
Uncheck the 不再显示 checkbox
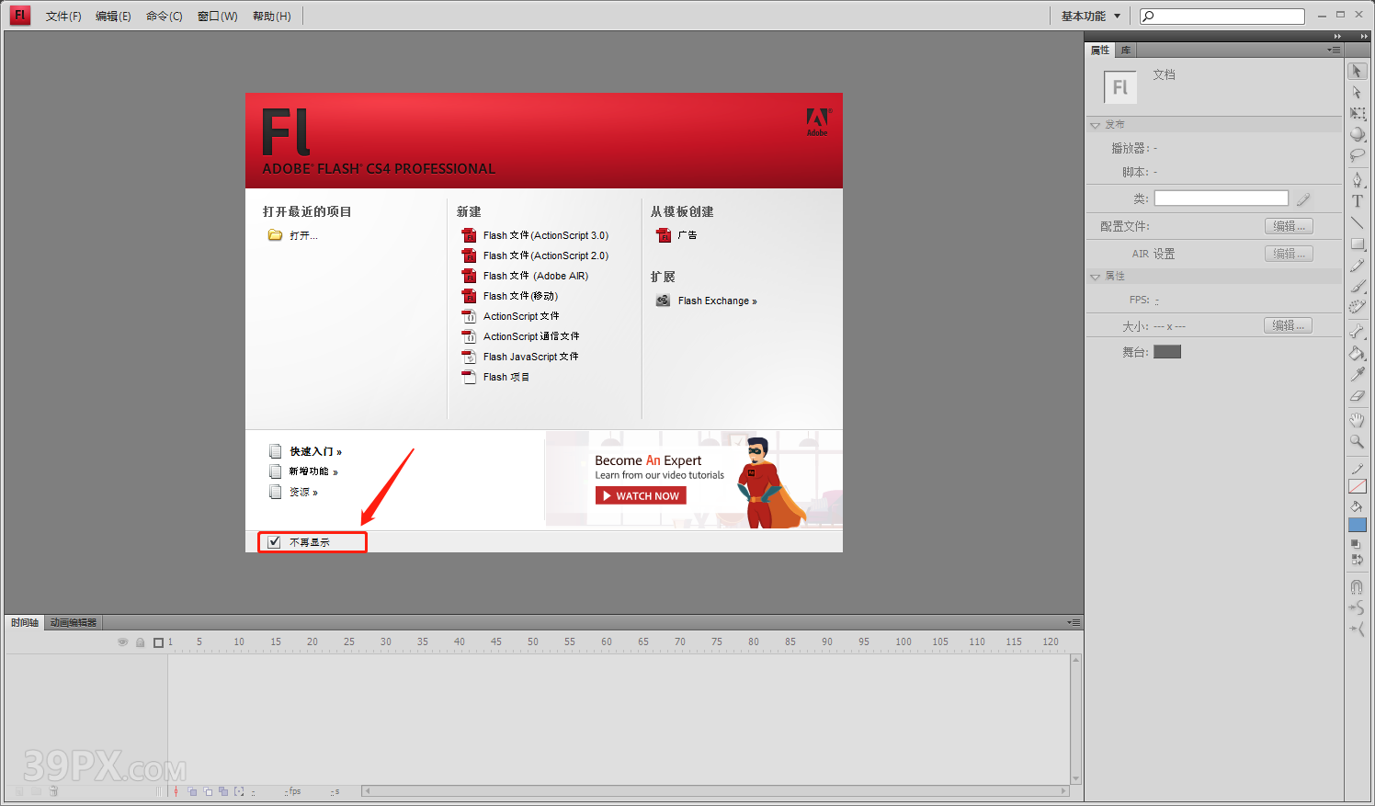pyautogui.click(x=274, y=542)
